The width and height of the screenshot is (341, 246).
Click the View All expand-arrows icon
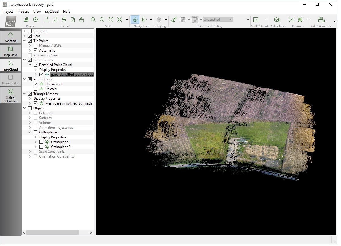111,20
